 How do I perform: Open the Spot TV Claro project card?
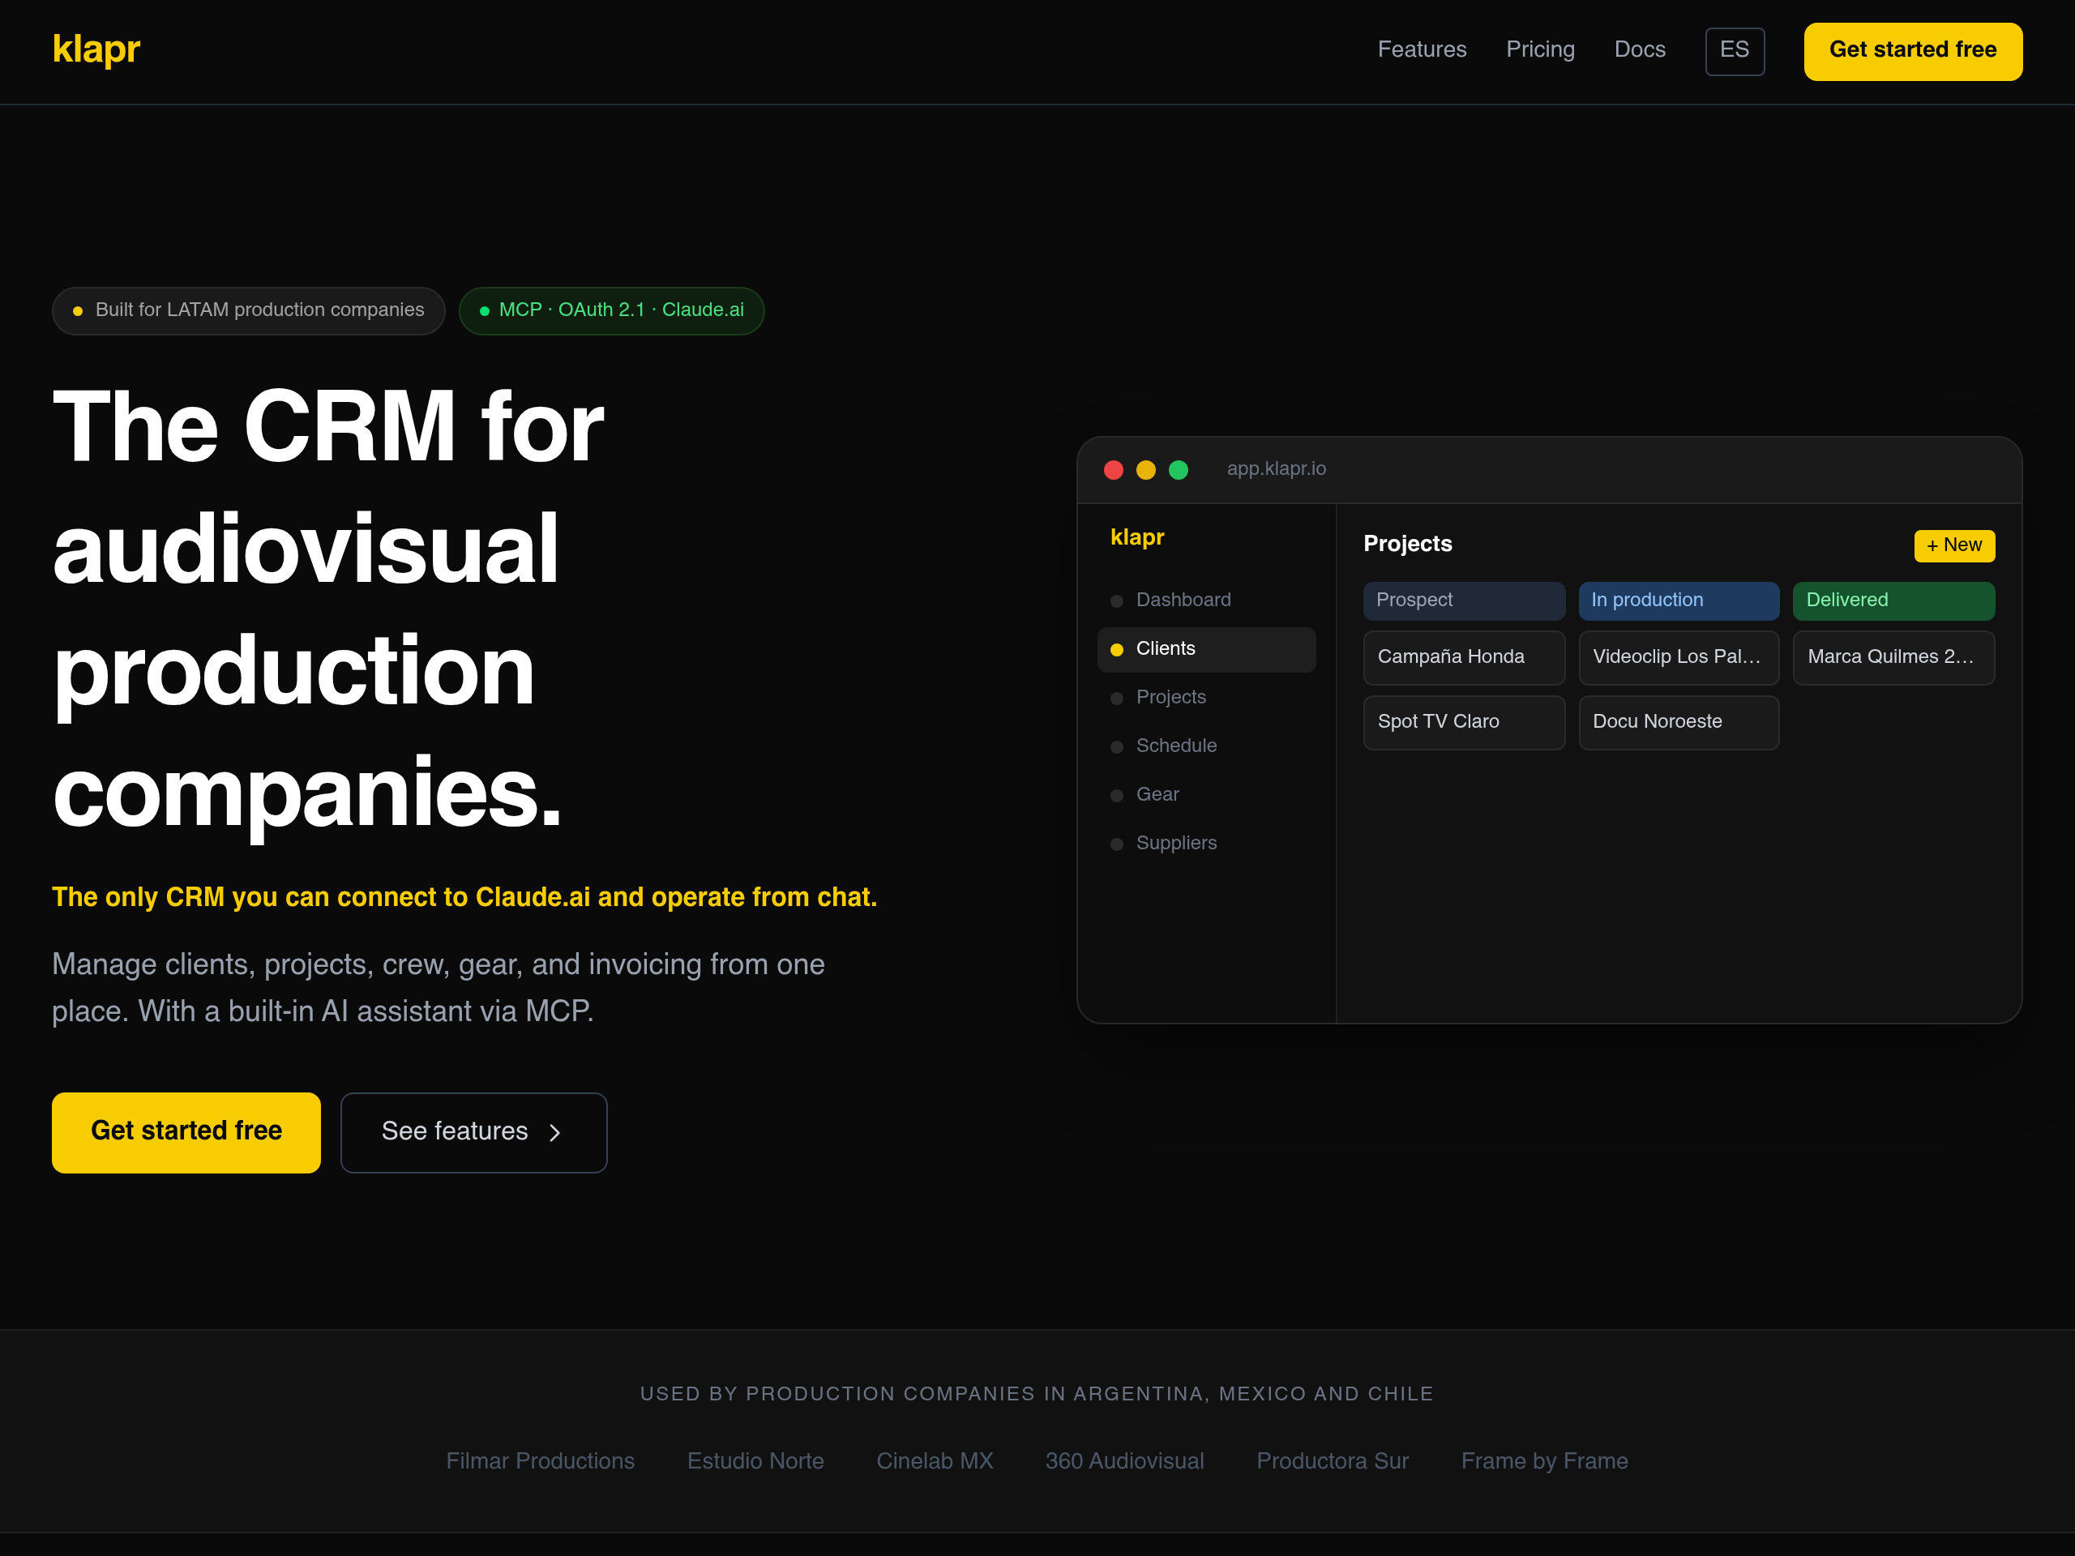(x=1463, y=722)
